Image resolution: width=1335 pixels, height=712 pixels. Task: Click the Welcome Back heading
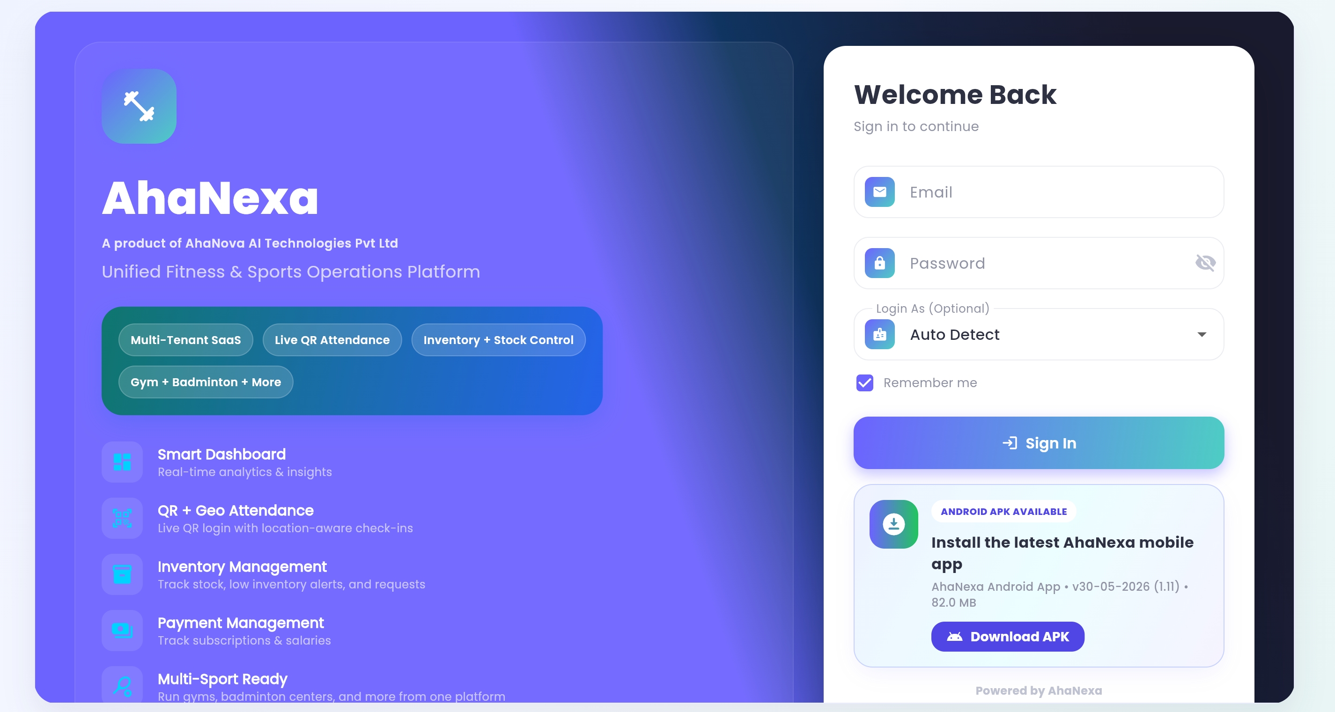point(955,95)
